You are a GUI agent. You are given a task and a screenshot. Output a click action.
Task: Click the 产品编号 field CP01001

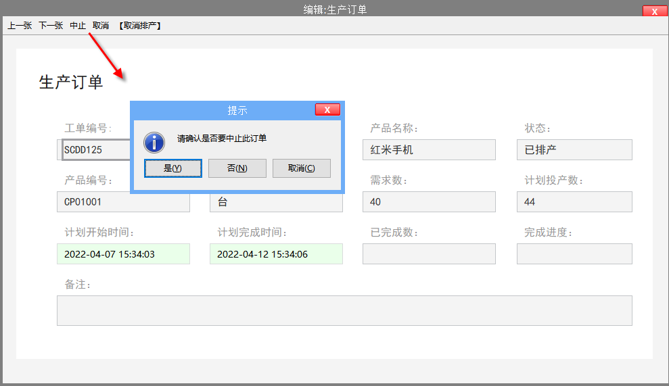123,201
